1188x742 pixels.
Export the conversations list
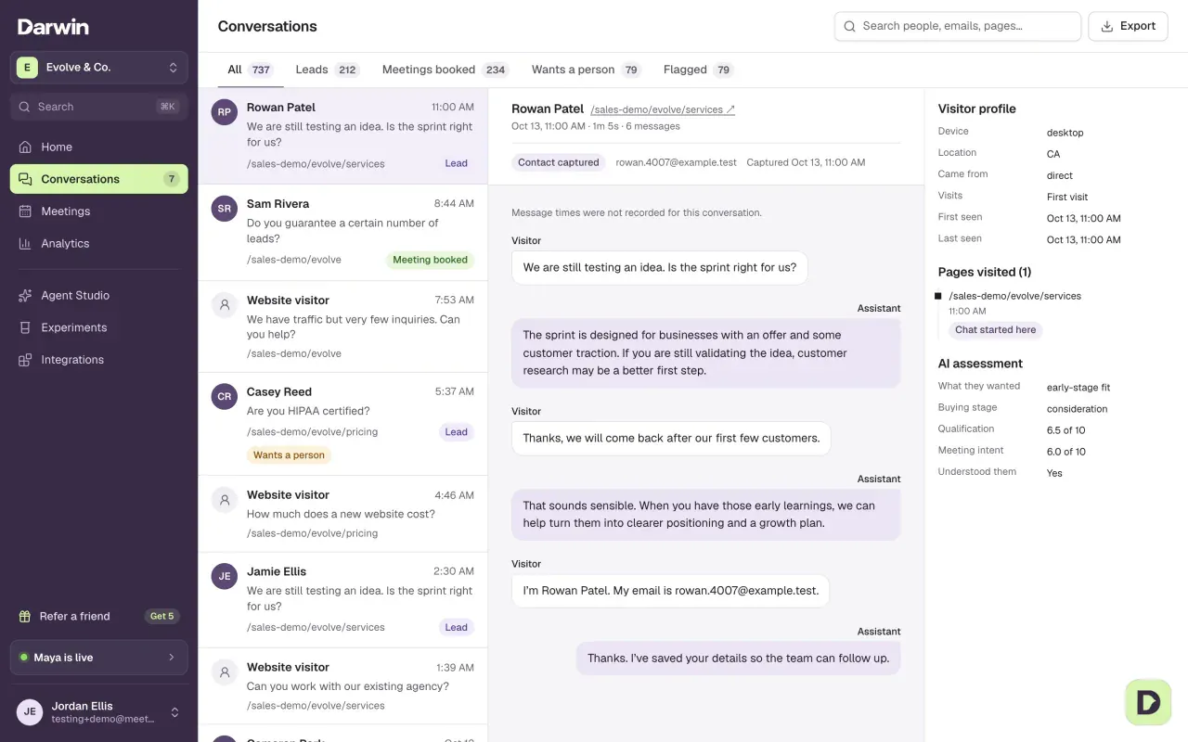[1128, 26]
